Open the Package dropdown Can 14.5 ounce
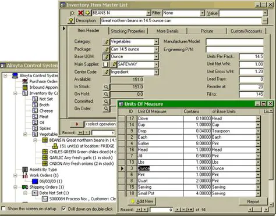 pyautogui.click(x=156, y=49)
